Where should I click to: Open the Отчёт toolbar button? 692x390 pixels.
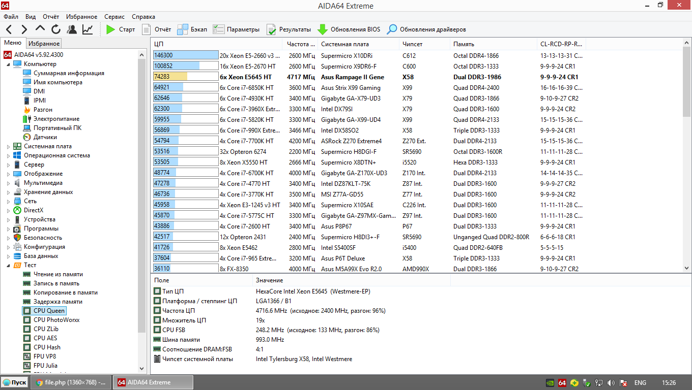tap(156, 29)
